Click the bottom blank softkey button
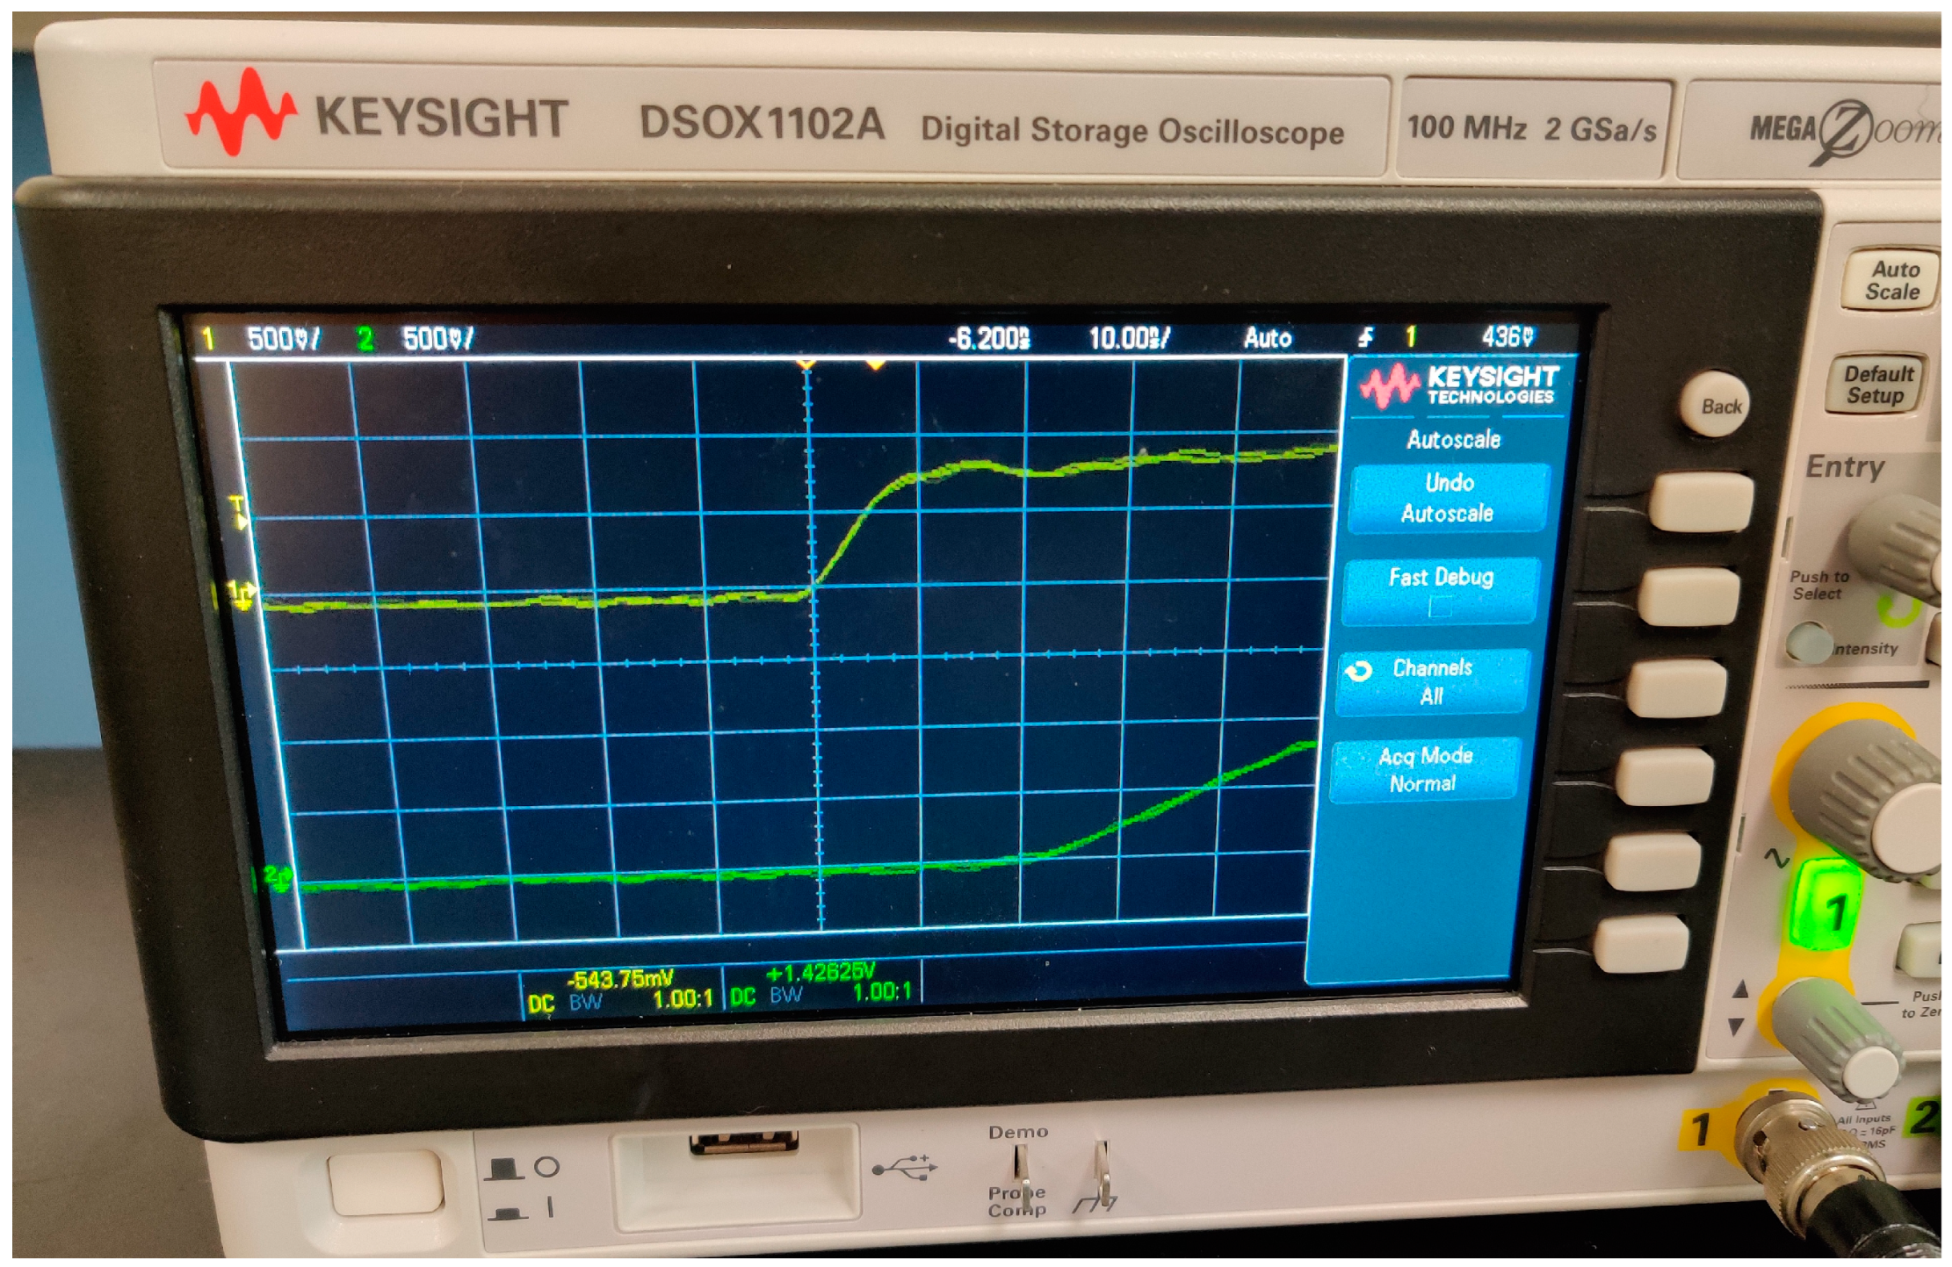 [x=1642, y=945]
